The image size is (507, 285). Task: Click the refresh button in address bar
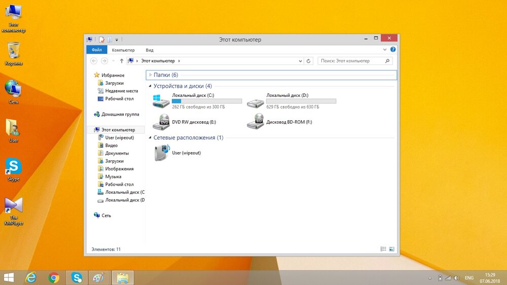pyautogui.click(x=309, y=61)
